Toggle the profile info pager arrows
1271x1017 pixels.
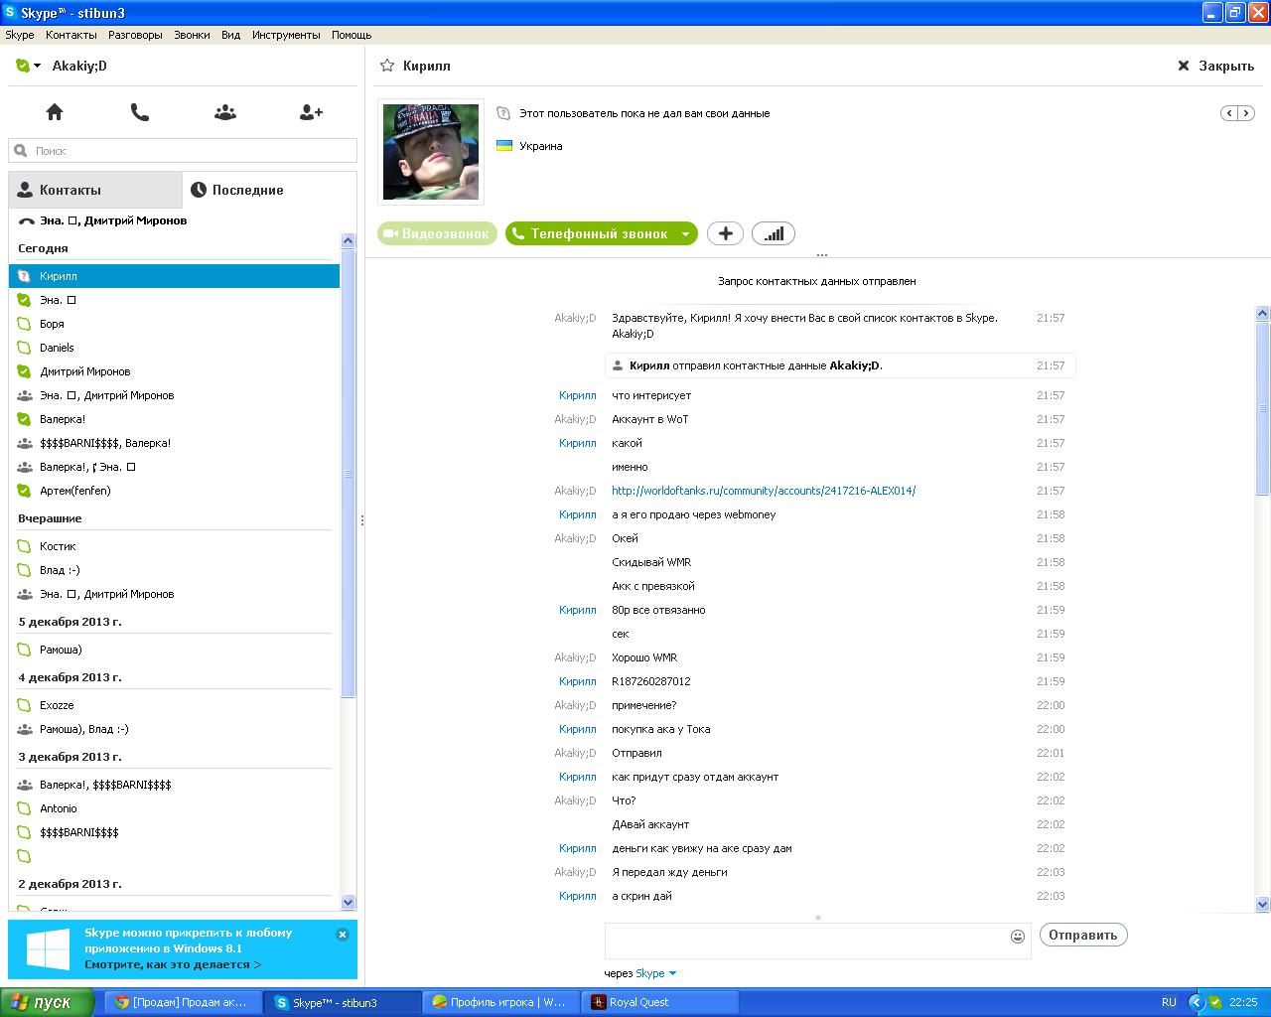(x=1237, y=113)
